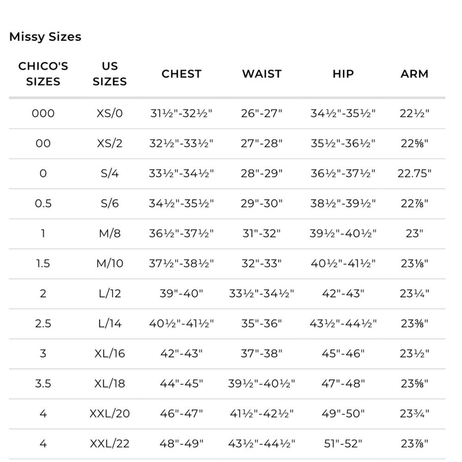462x462 pixels.
Task: Click the XXL/22 size entry
Action: pos(109,444)
